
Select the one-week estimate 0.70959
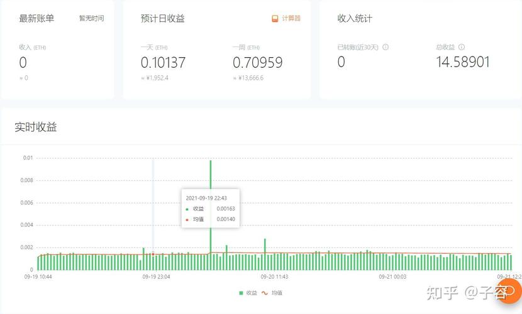point(257,62)
